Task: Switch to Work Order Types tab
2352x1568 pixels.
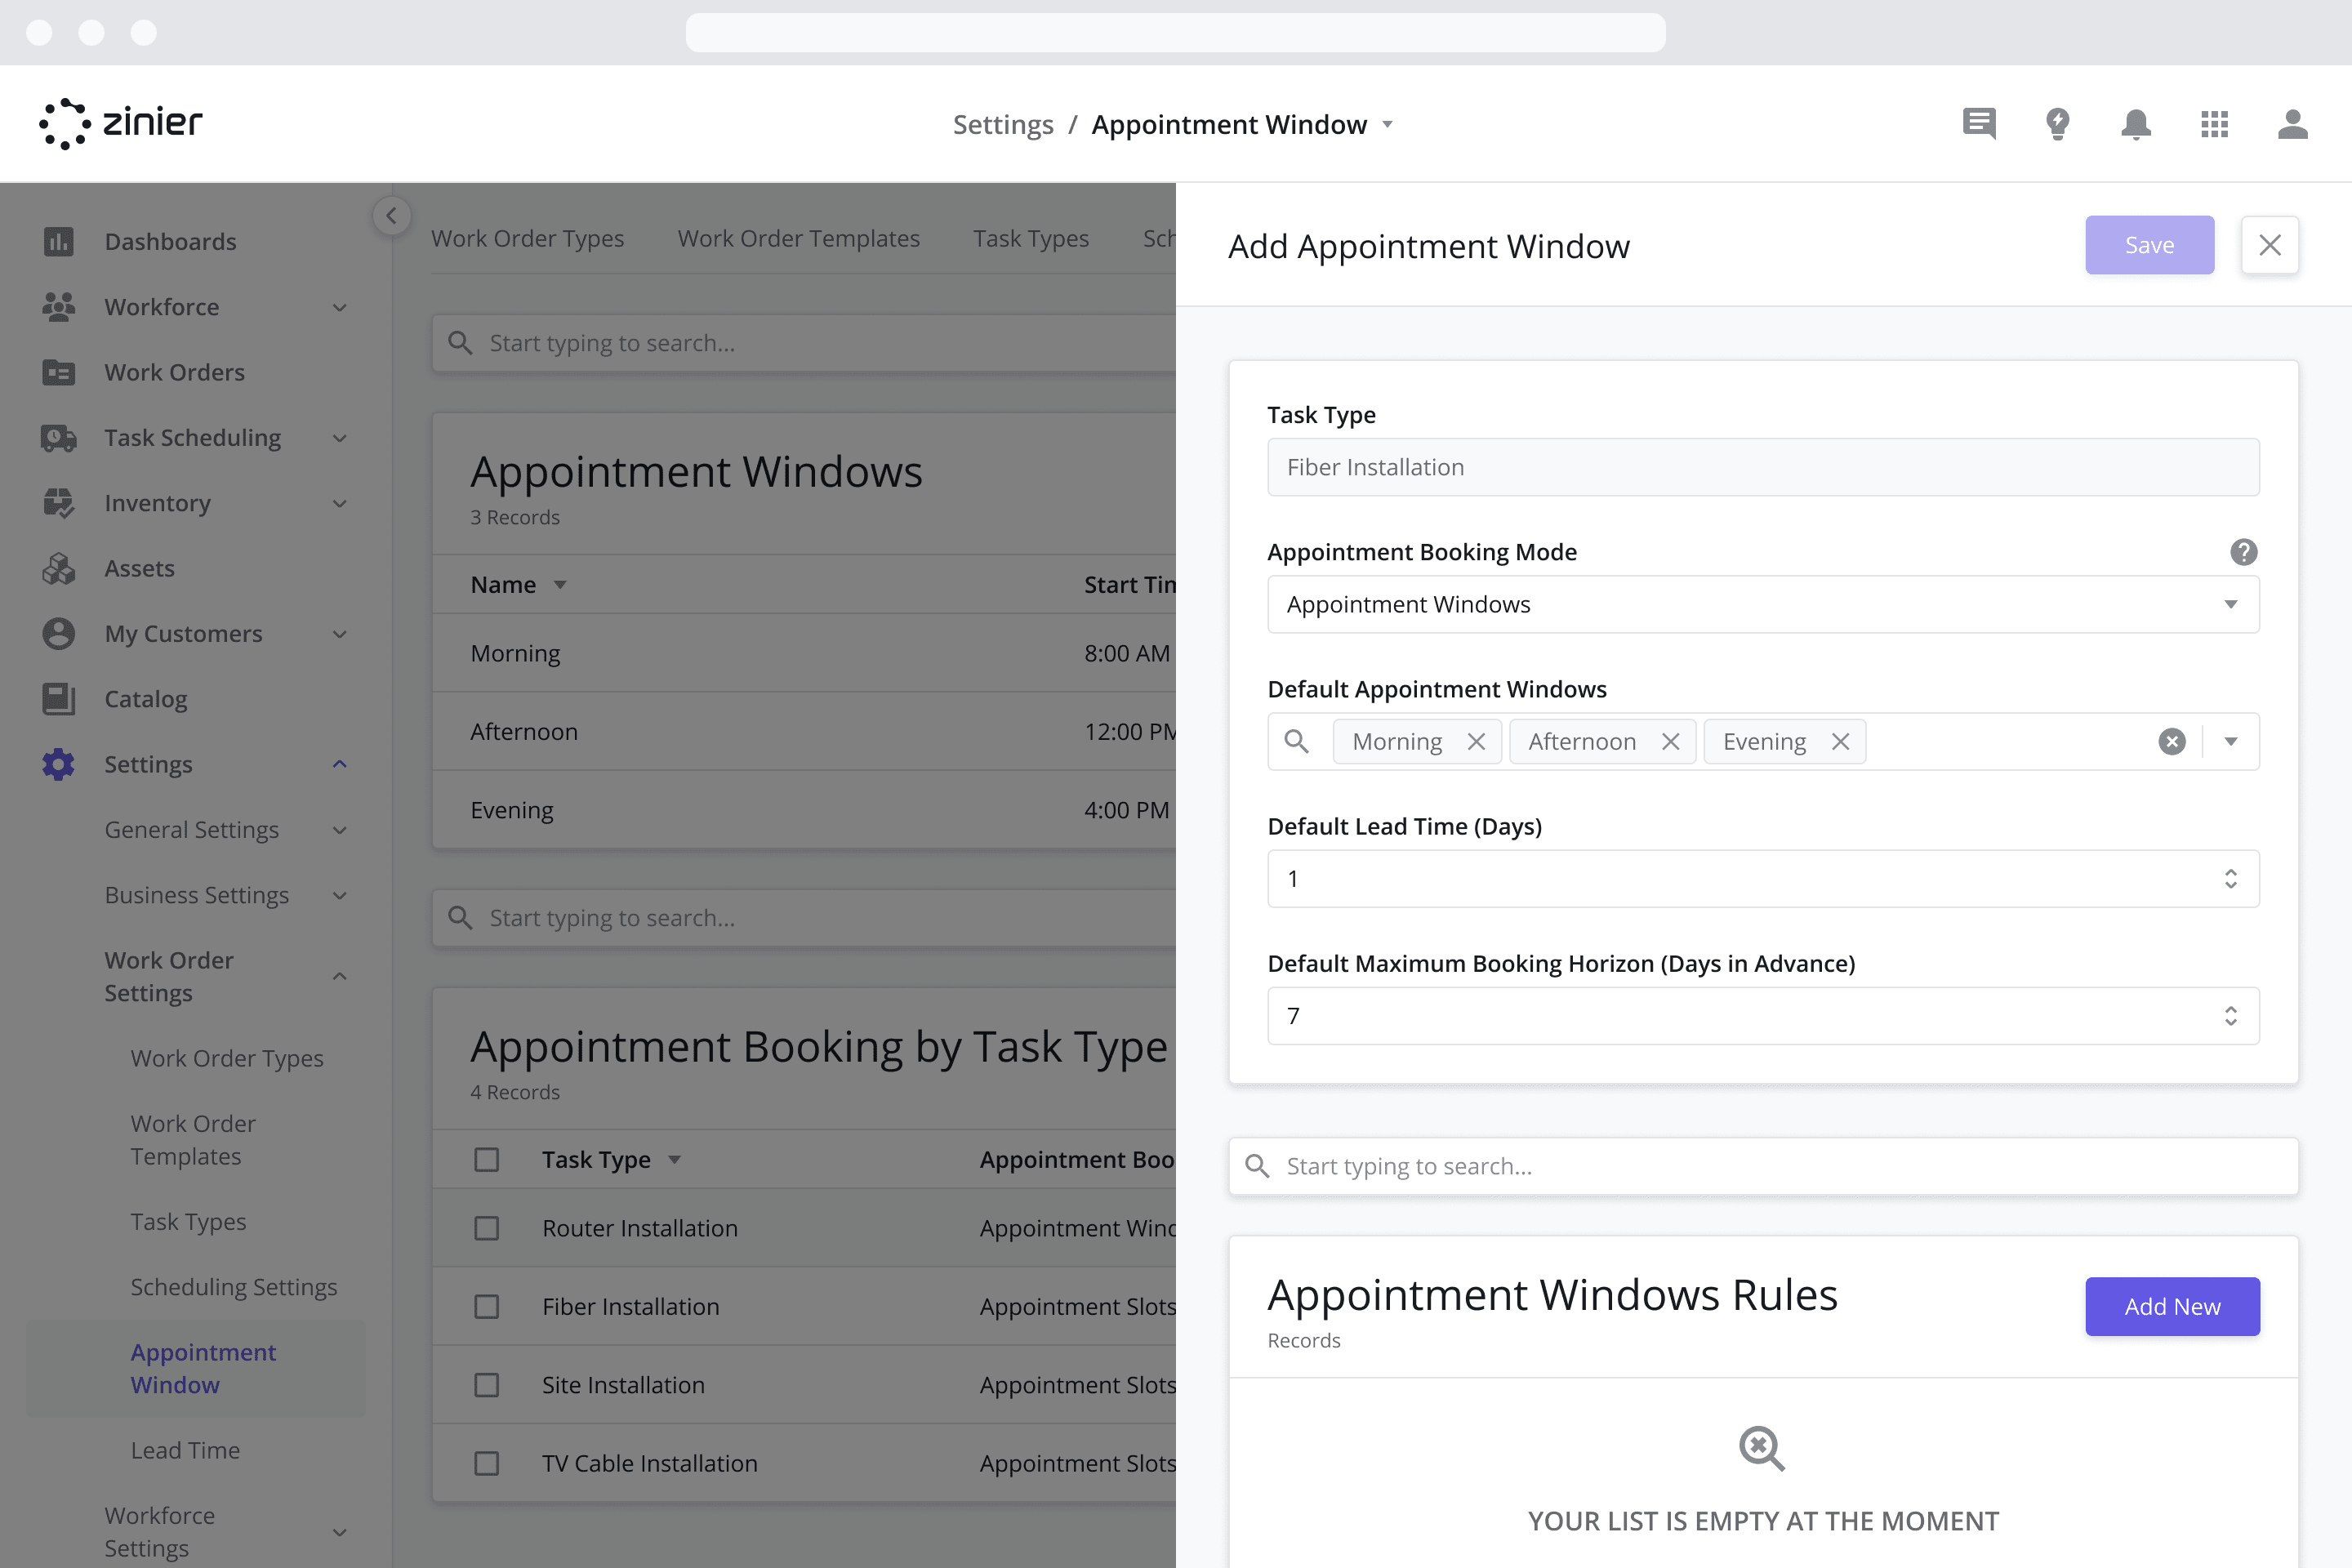Action: pos(527,238)
